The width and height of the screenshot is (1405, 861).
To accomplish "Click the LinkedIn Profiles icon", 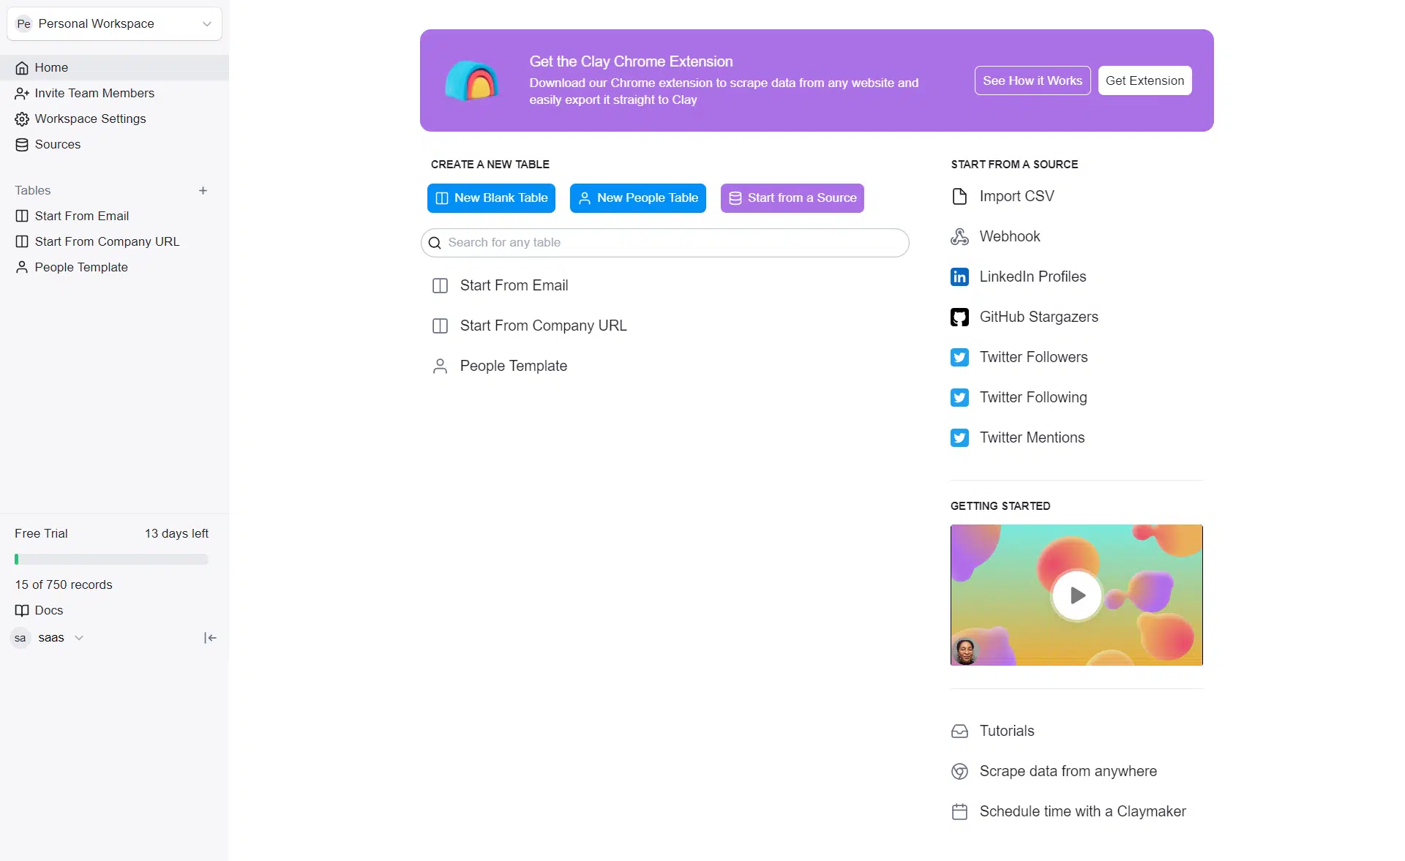I will click(959, 277).
